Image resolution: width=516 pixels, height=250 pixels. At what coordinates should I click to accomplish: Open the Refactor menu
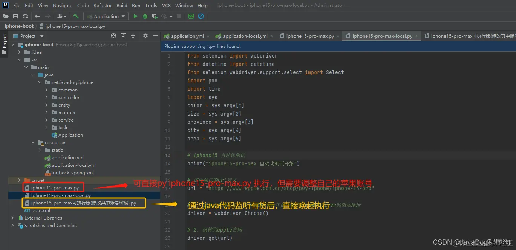click(103, 5)
